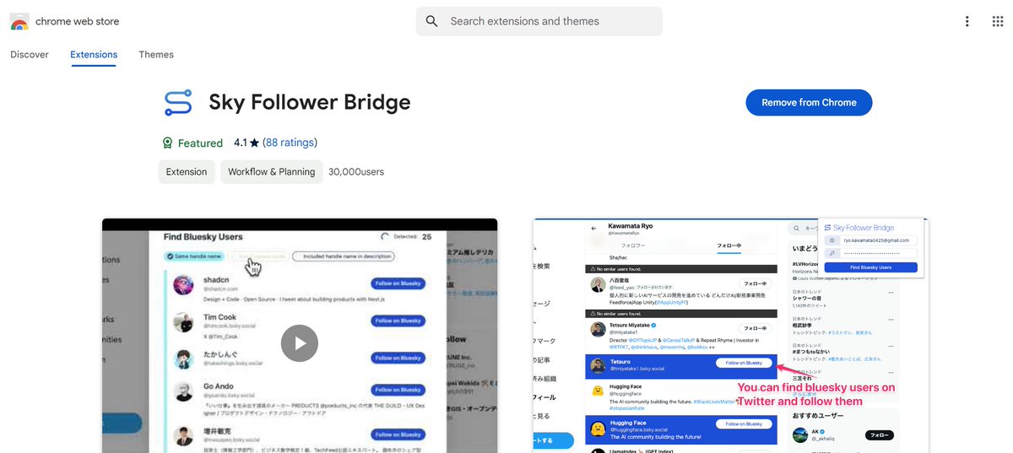This screenshot has height=453, width=1013.
Task: Click the search magnifier icon
Action: [432, 21]
